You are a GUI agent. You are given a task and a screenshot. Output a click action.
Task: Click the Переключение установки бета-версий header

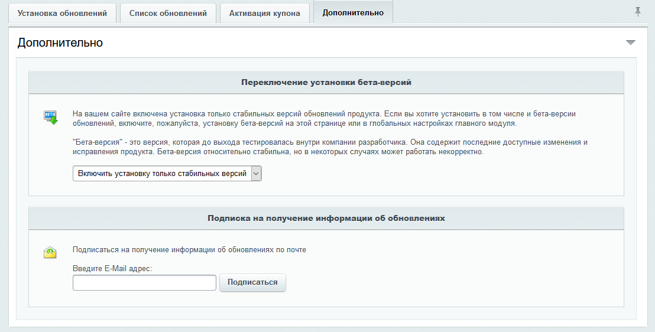[x=326, y=83]
